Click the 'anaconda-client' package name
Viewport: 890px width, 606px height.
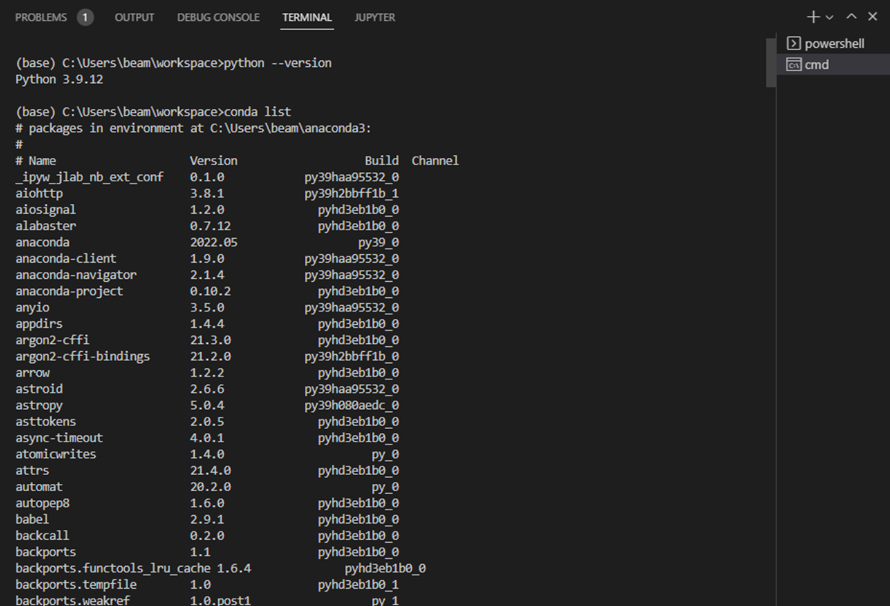point(66,258)
